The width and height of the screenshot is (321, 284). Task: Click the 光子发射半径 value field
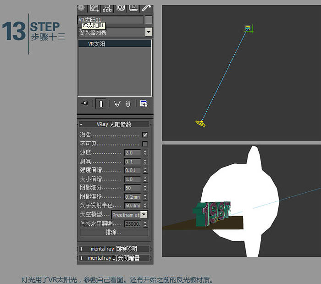coord(132,206)
